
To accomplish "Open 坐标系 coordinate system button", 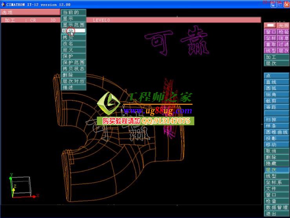I will click(x=277, y=182).
